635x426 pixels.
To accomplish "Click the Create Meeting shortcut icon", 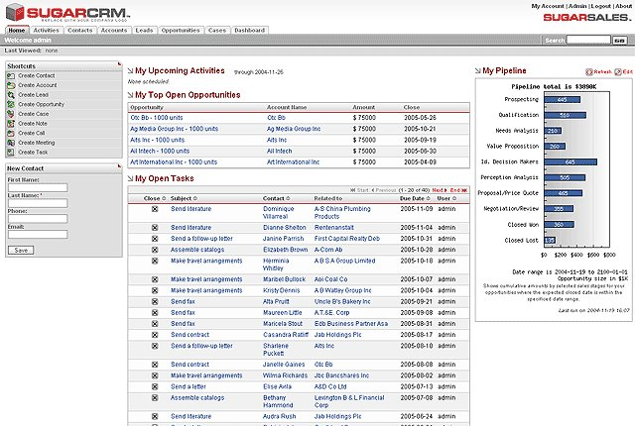I will (x=11, y=143).
